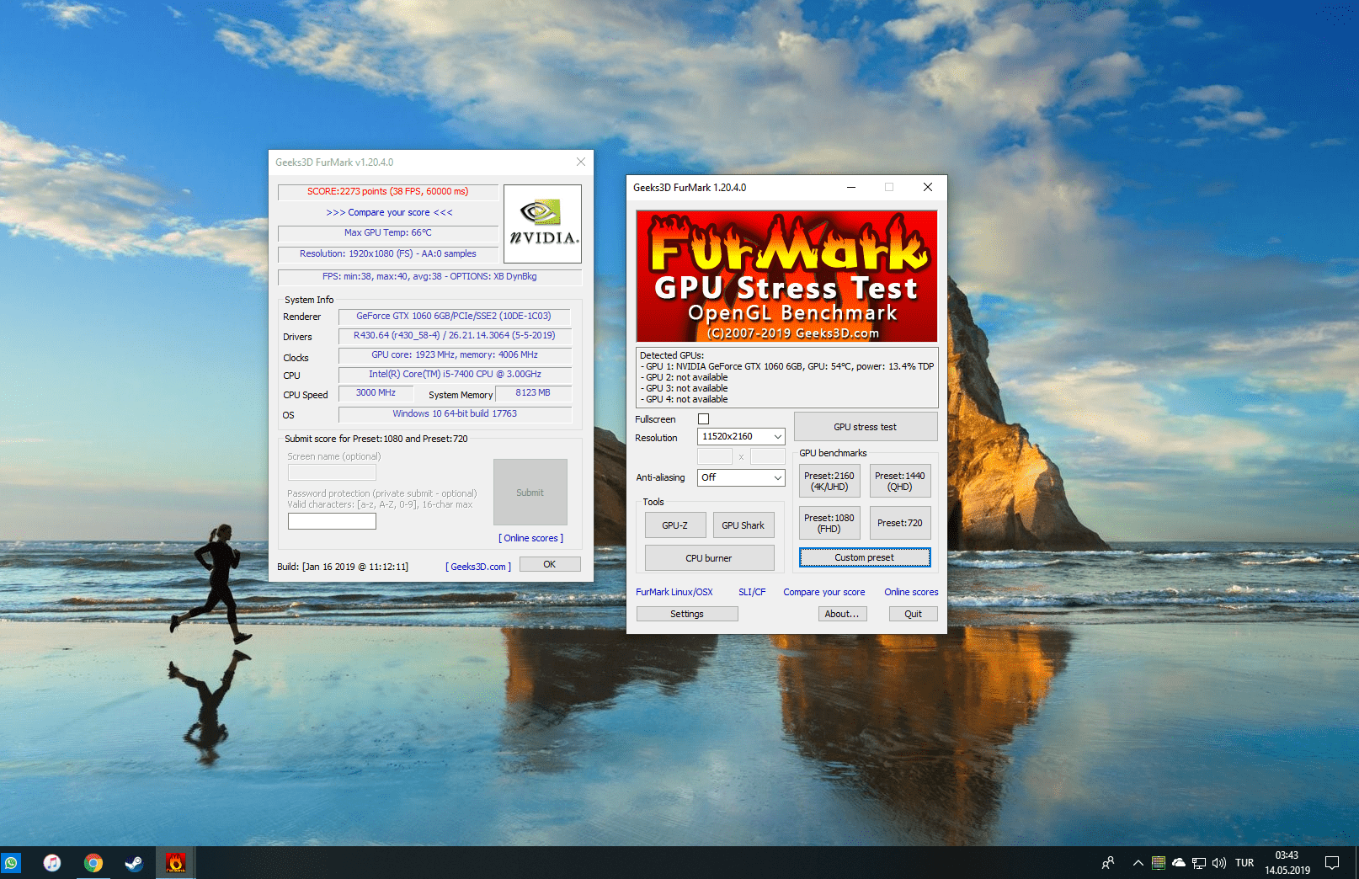The image size is (1359, 879).
Task: Open the [ Geeks3D.com ] link
Action: tap(478, 567)
